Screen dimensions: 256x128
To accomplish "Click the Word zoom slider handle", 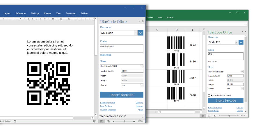I will 124,121.
